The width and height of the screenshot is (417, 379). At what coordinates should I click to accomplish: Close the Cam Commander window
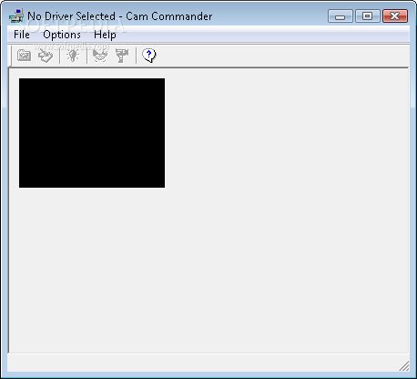pos(395,16)
